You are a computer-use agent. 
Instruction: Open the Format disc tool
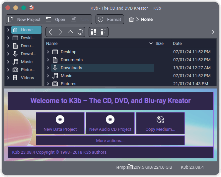coord(110,19)
